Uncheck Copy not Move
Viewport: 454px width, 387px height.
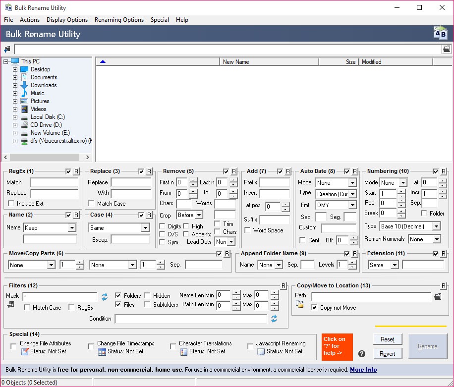314,307
